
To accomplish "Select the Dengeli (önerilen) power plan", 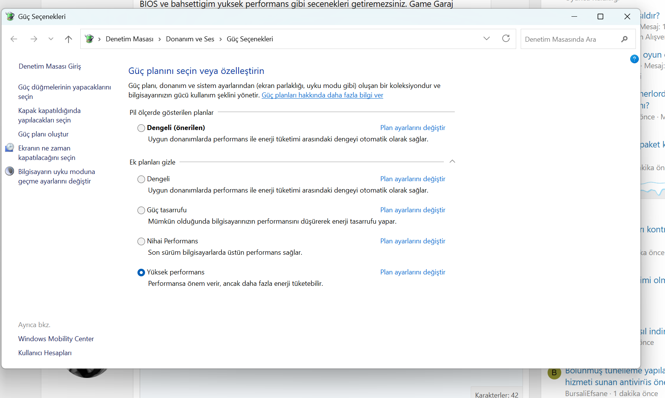I will tap(141, 128).
